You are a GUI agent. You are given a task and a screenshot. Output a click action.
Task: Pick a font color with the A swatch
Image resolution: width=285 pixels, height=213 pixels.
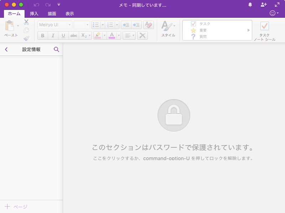111,35
